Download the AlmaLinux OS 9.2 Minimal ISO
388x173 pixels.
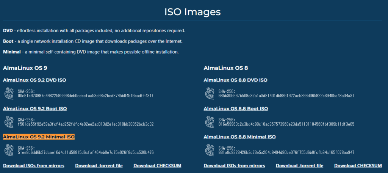39,137
